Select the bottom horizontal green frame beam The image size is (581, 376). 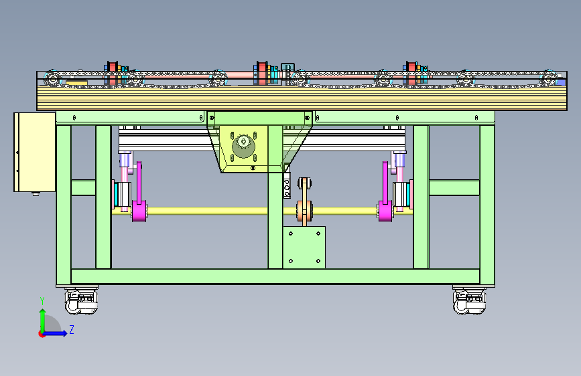[275, 276]
